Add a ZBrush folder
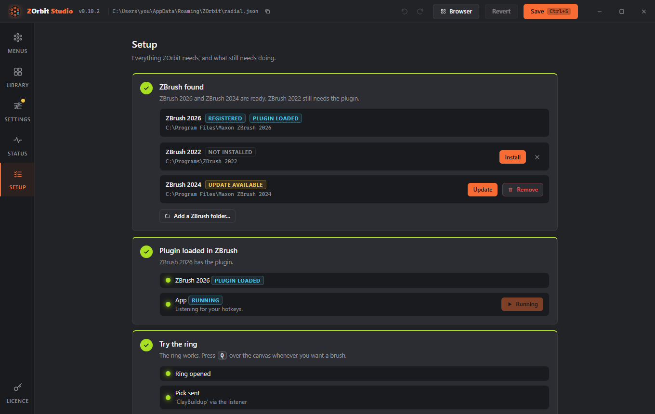This screenshot has height=414, width=655. tap(197, 216)
